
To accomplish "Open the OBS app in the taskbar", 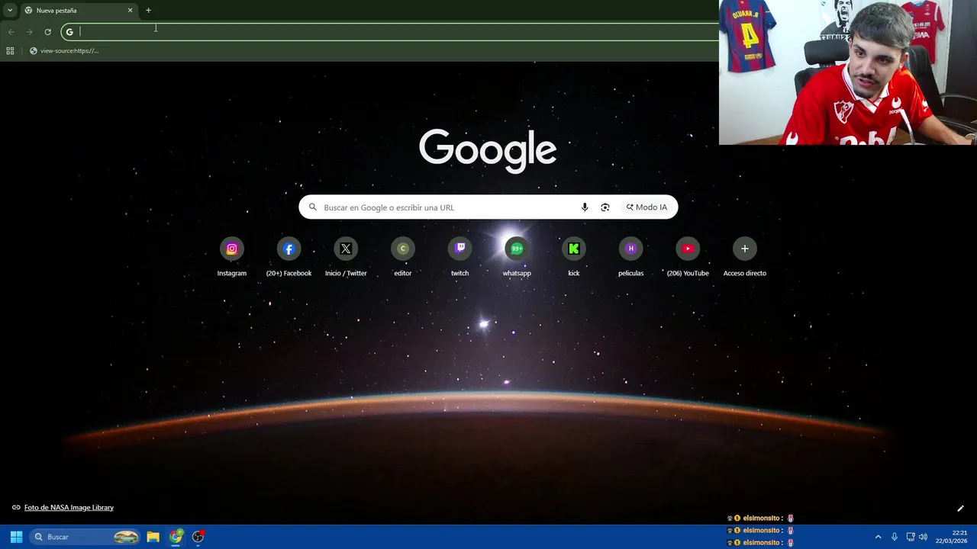I will (x=198, y=537).
